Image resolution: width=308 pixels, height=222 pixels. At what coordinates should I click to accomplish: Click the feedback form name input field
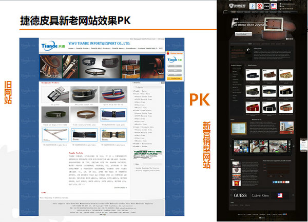point(278,165)
